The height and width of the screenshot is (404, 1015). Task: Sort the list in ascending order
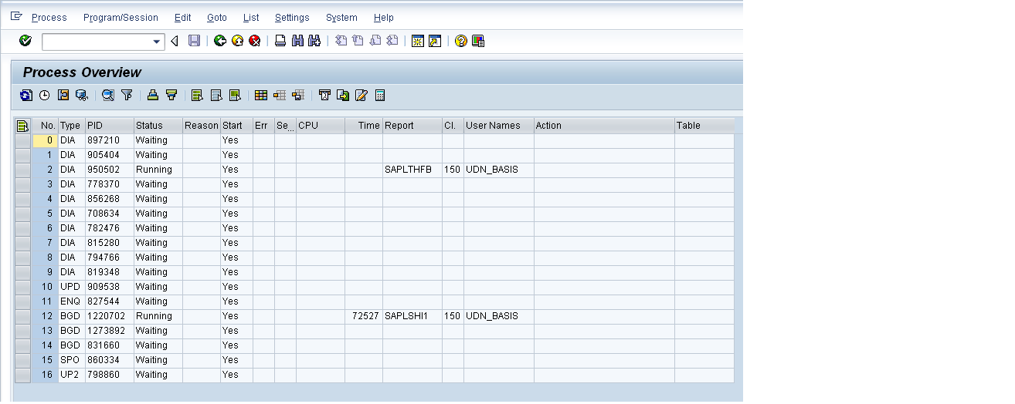tap(153, 96)
